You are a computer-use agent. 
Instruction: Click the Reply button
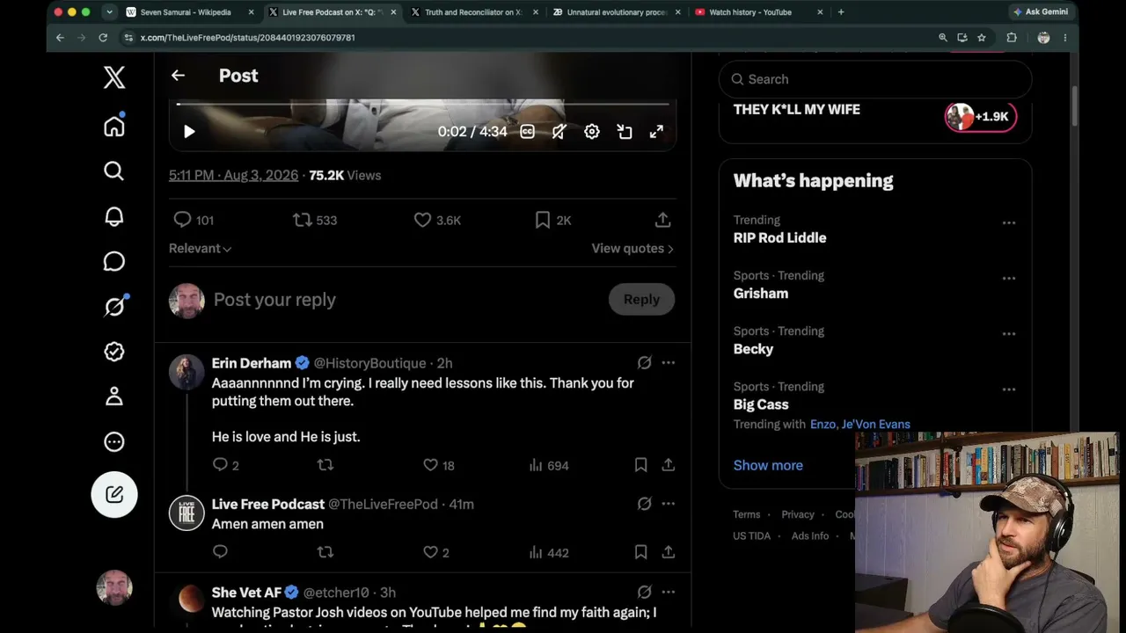[641, 300]
